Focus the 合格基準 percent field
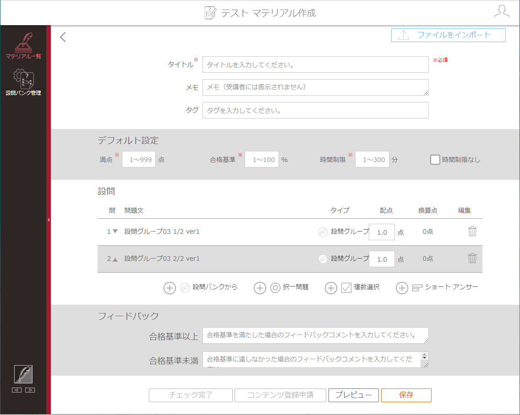 [x=262, y=159]
